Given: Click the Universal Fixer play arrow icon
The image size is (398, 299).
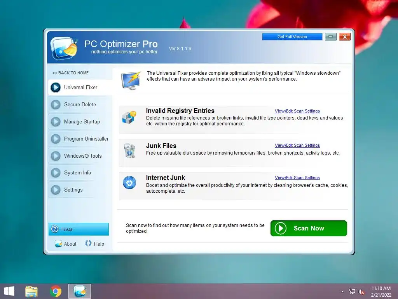Looking at the screenshot, I should pos(56,88).
